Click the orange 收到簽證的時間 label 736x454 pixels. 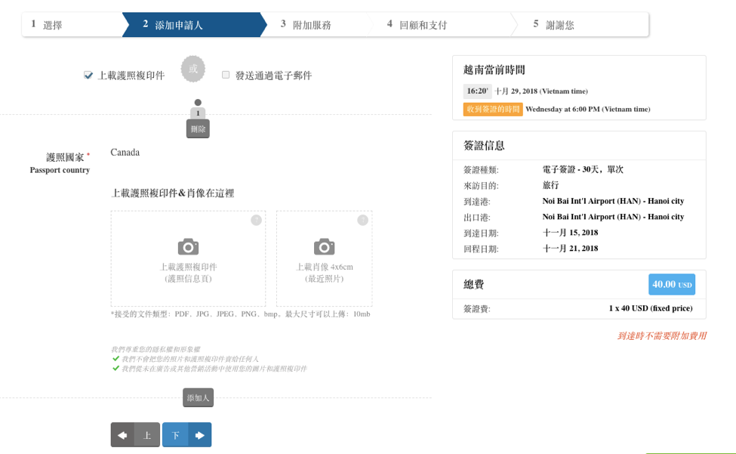492,110
